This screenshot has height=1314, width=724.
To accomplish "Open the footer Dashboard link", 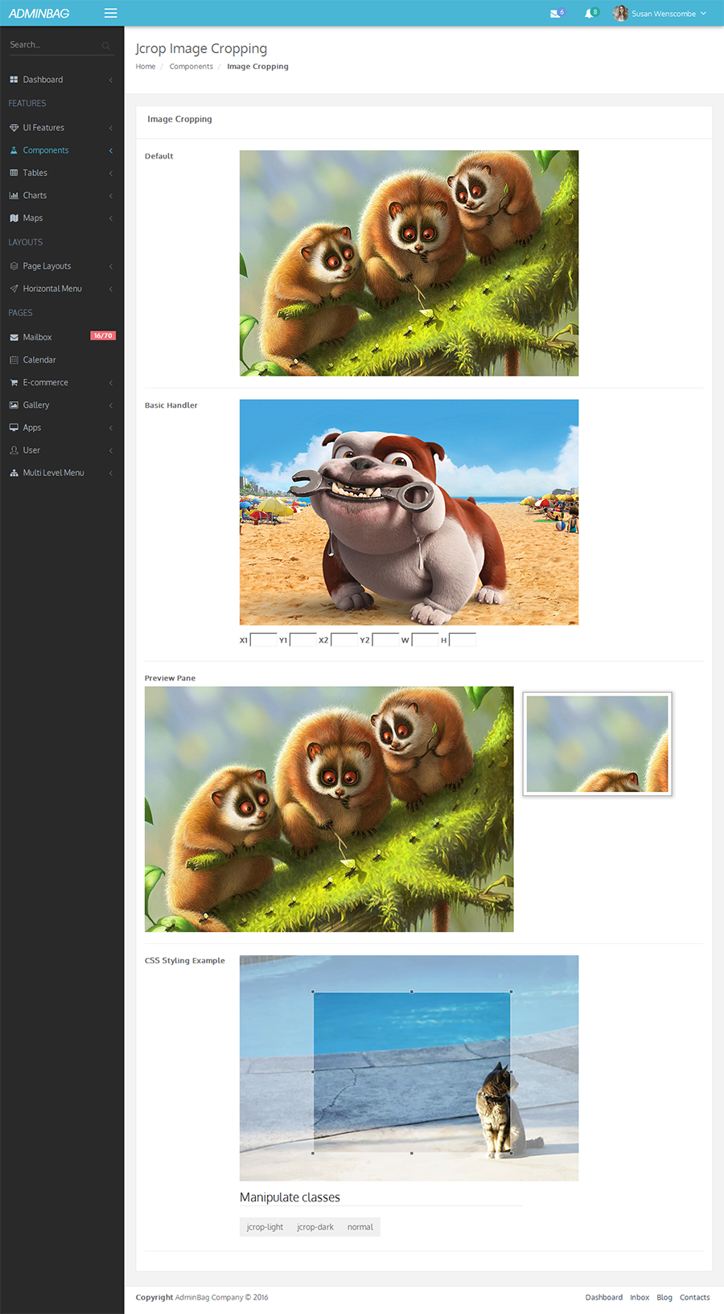I will pos(604,1297).
